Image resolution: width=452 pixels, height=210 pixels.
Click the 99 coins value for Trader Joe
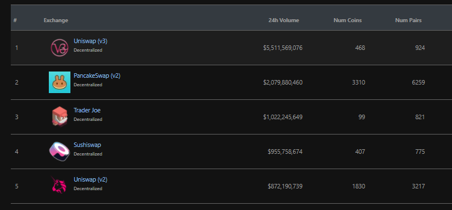[362, 117]
